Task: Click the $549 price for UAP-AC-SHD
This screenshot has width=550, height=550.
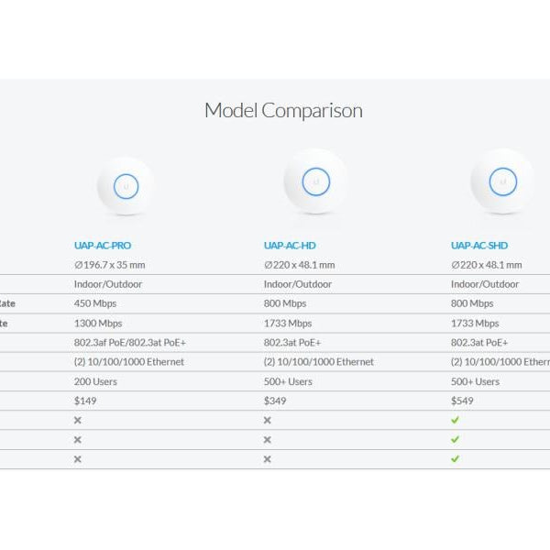Action: (x=462, y=401)
